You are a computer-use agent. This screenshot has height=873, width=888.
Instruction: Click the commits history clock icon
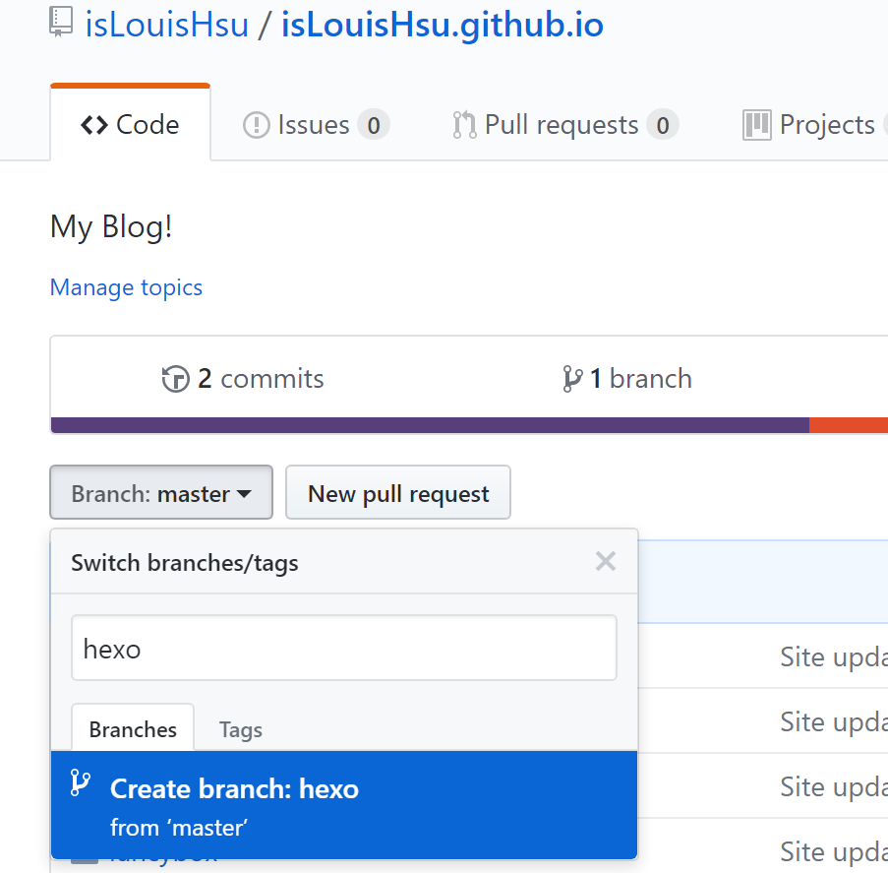point(176,379)
